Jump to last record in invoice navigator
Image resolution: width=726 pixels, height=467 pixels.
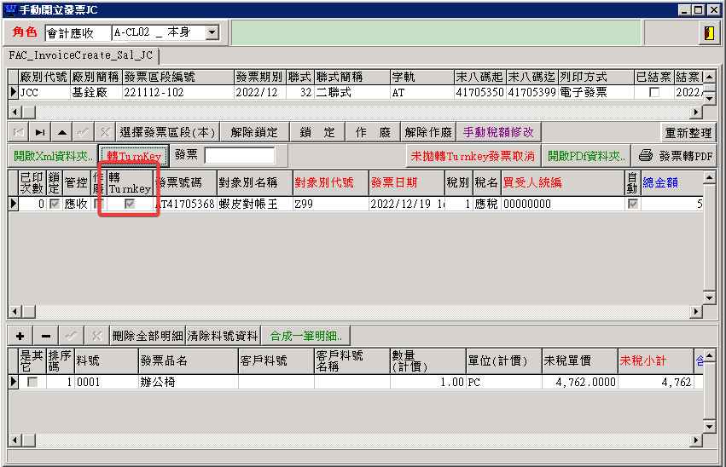pos(40,132)
